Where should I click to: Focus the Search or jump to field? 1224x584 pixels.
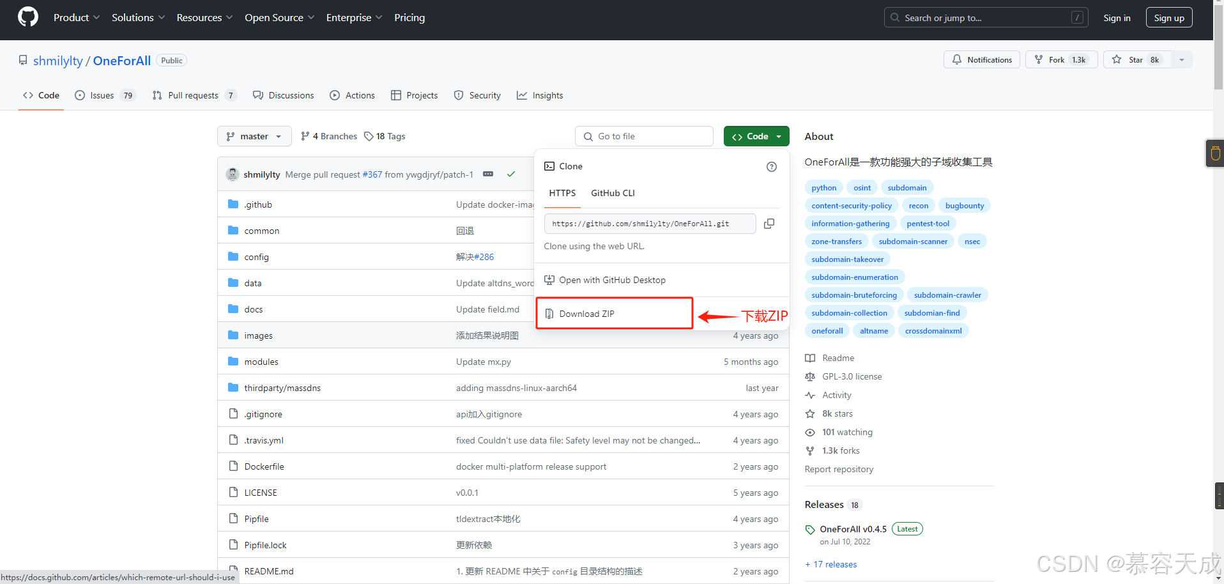point(986,17)
